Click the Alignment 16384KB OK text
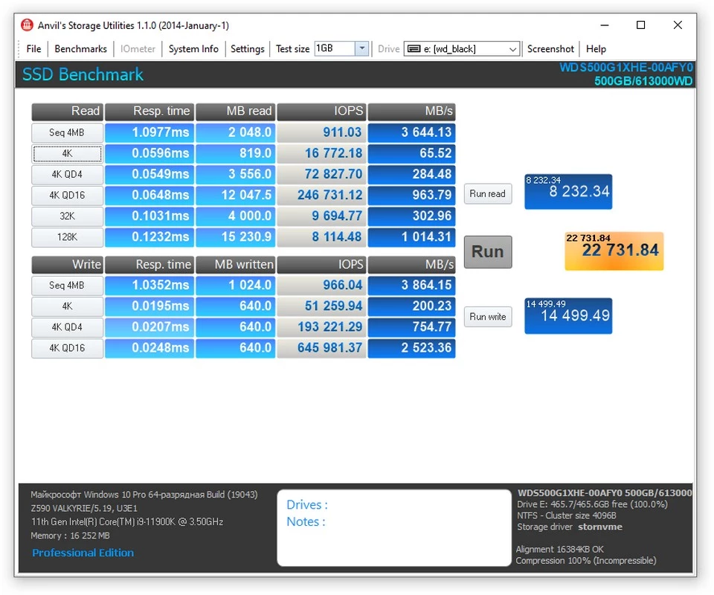The width and height of the screenshot is (714, 595). click(x=559, y=550)
